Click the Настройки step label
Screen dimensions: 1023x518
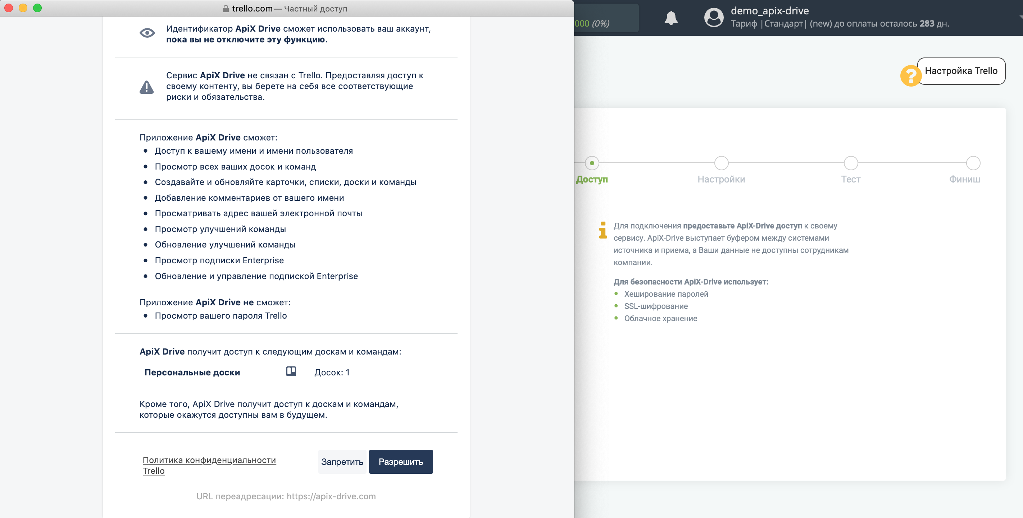pos(721,179)
